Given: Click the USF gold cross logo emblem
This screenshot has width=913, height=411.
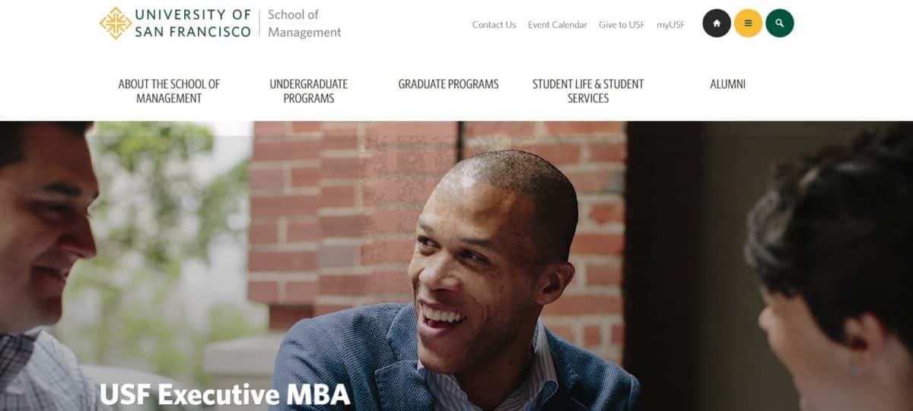Looking at the screenshot, I should click(116, 23).
